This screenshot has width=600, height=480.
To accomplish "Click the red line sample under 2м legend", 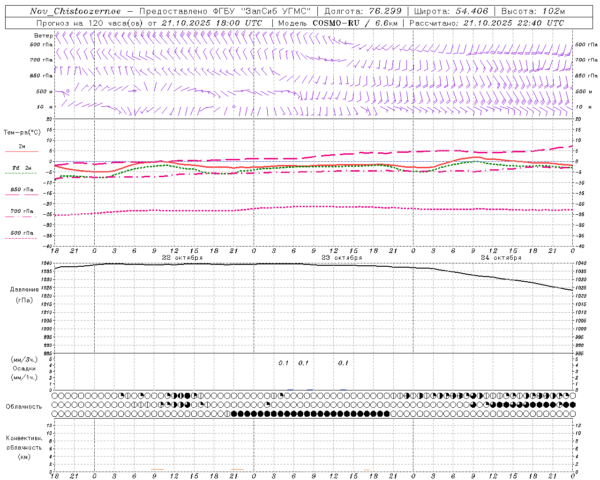I will 22,151.
